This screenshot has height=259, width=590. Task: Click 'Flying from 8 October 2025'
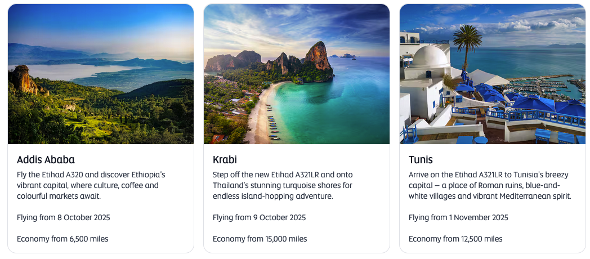(64, 217)
